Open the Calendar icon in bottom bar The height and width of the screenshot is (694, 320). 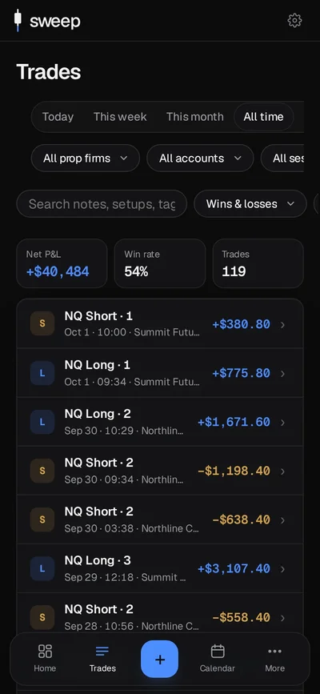tap(218, 652)
